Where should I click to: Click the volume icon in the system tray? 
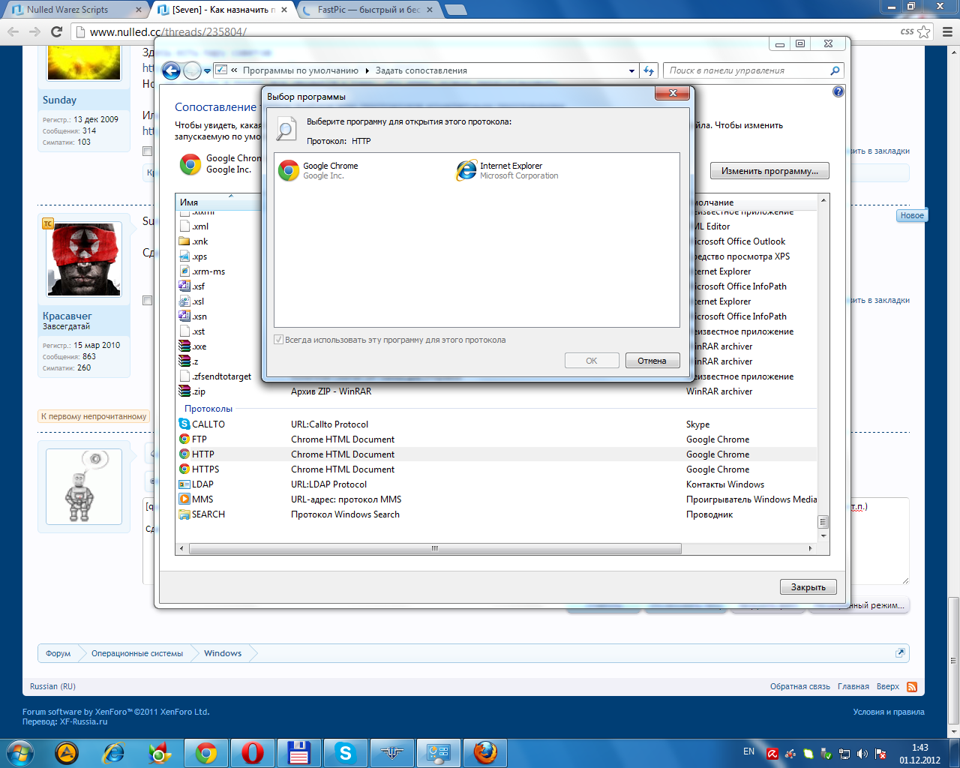point(862,754)
